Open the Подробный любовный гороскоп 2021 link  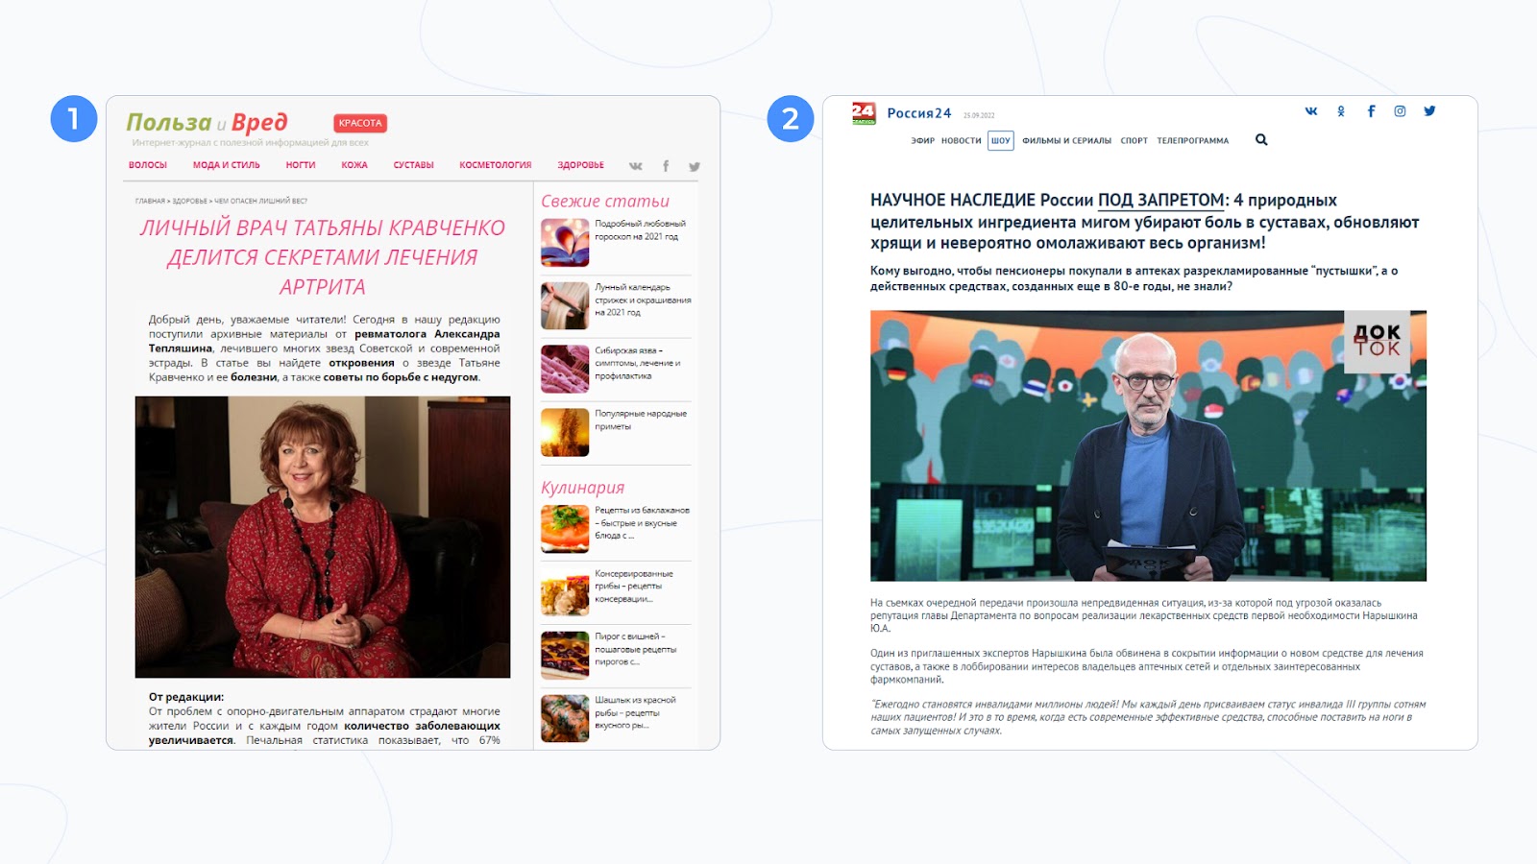(640, 230)
